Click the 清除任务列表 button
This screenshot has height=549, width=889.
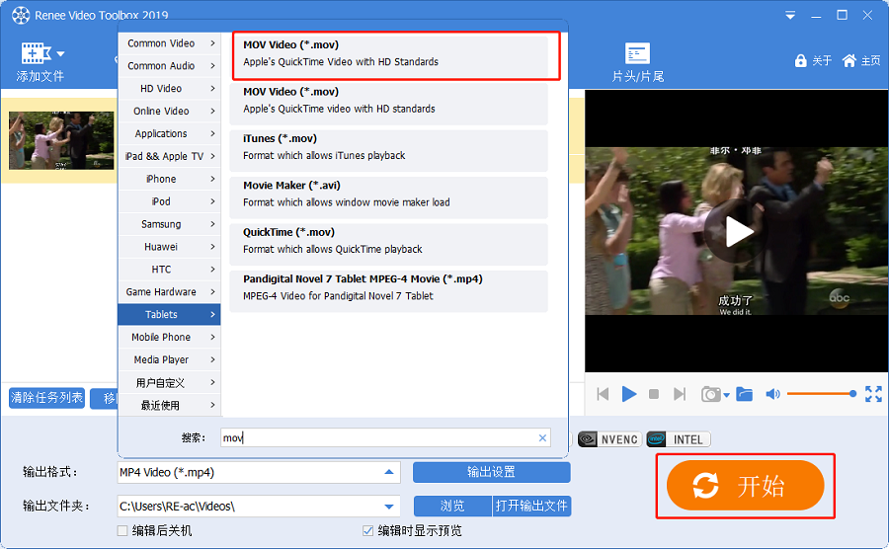tap(47, 398)
